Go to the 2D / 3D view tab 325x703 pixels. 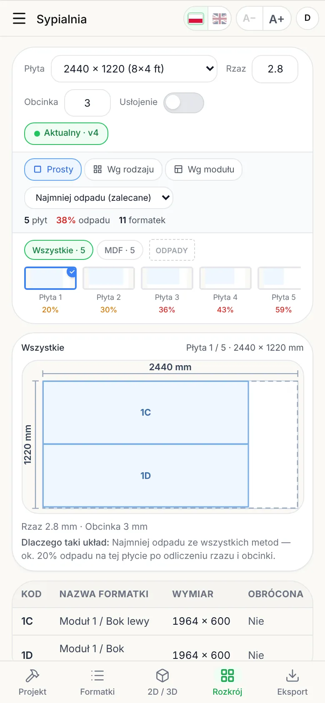[x=162, y=682]
